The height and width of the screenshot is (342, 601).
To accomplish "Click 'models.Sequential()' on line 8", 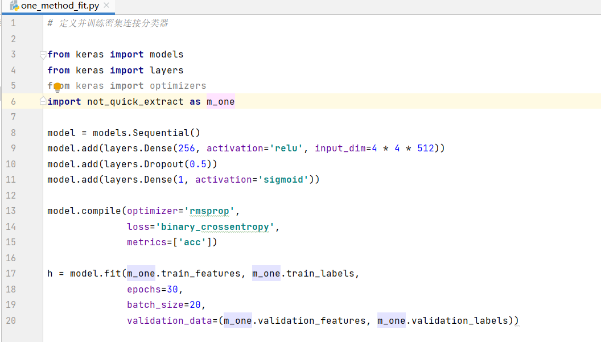I will (x=146, y=133).
